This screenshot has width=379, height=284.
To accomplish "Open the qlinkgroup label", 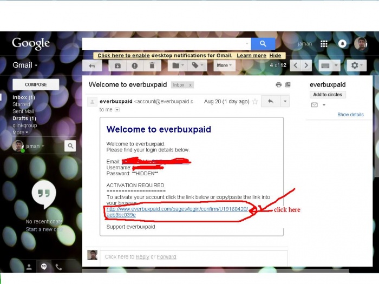I will point(25,126).
